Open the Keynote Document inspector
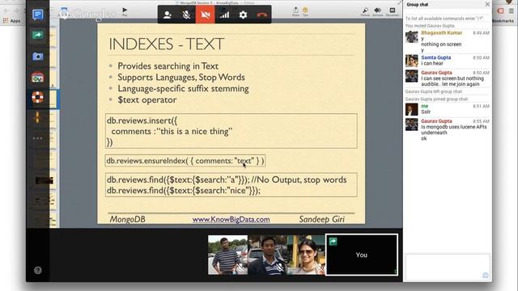 (392, 12)
